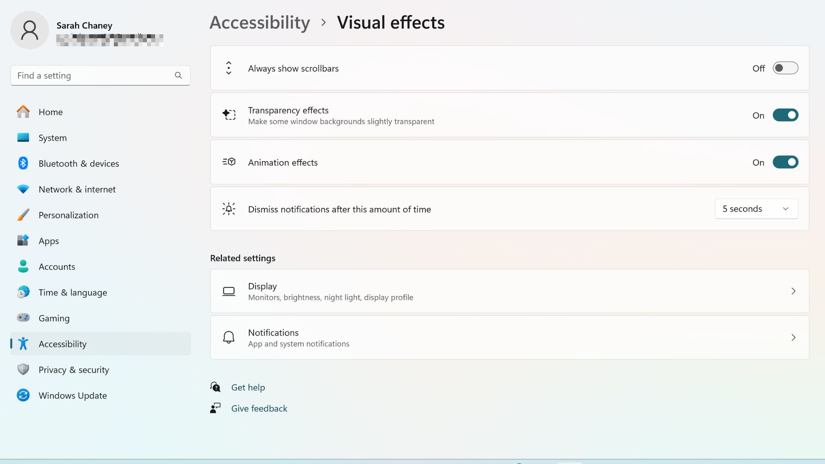Click Give feedback link
This screenshot has height=464, width=825.
point(259,408)
